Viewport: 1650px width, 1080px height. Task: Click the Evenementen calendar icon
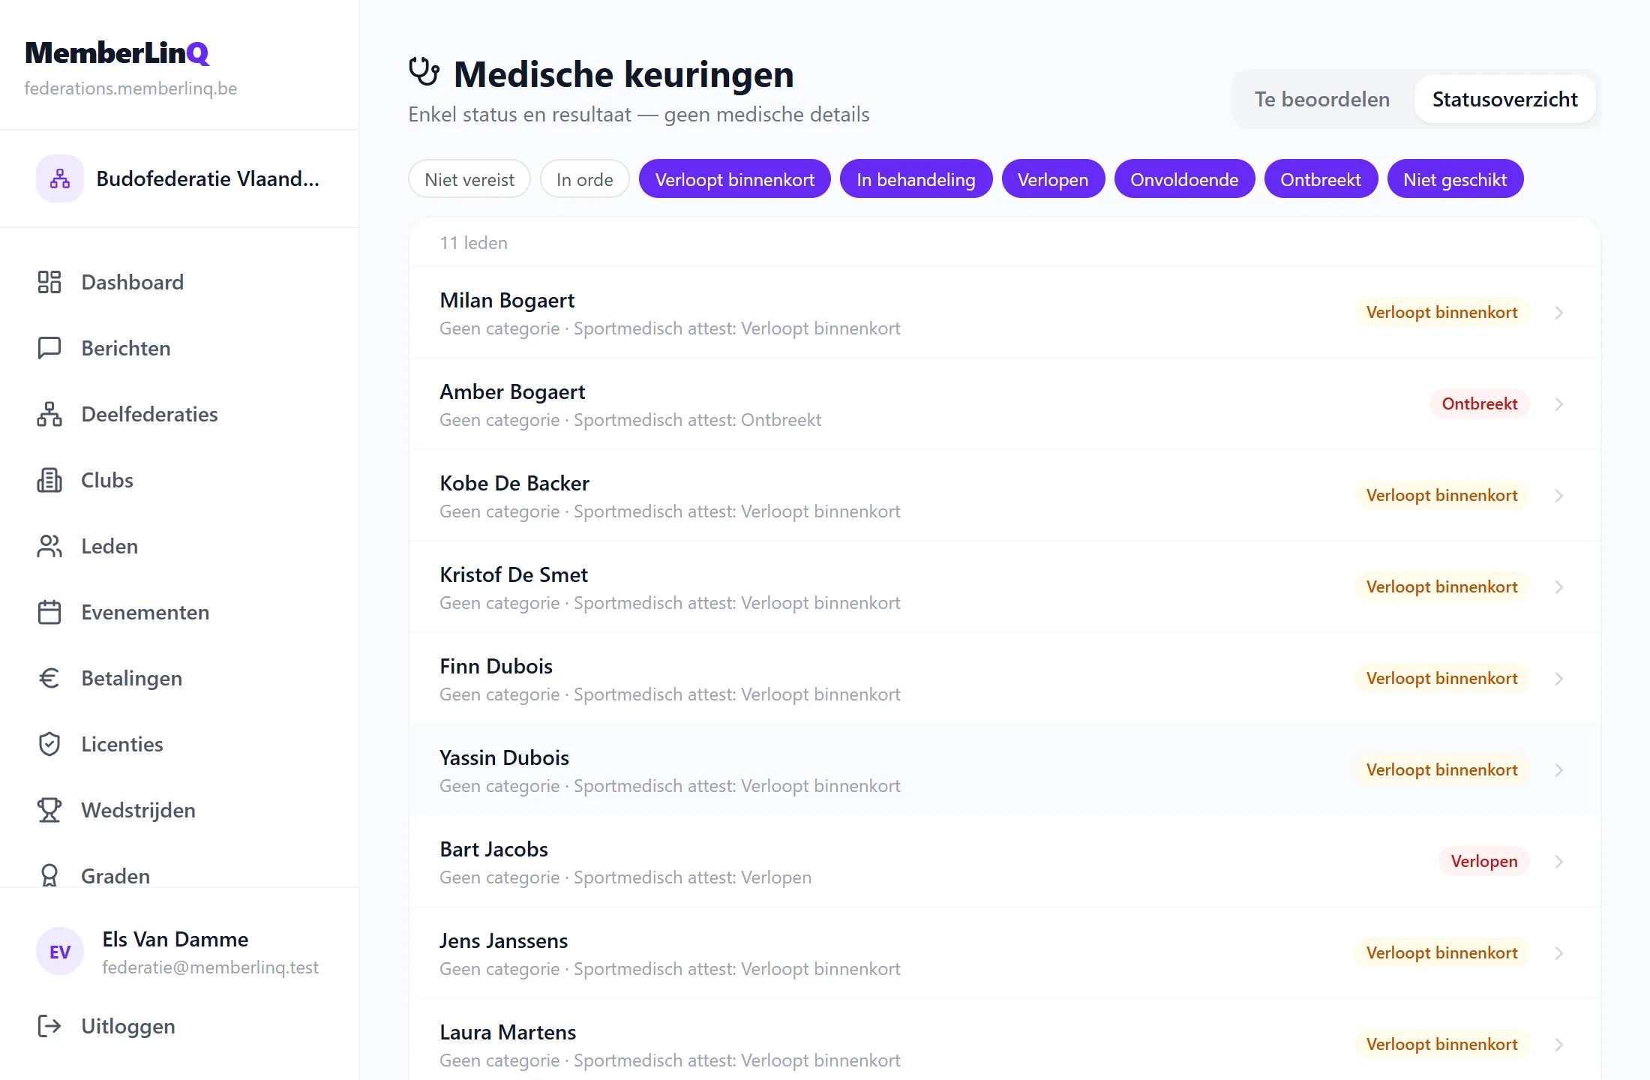(x=49, y=612)
